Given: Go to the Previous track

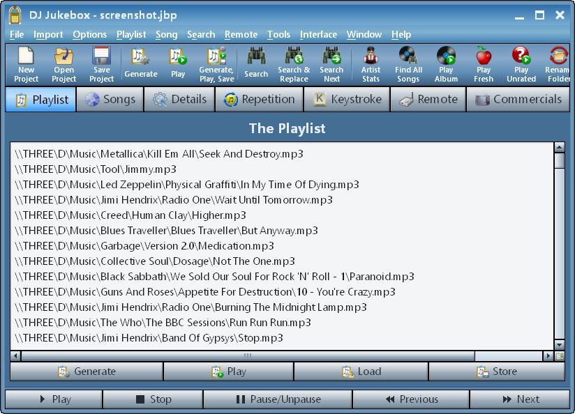Looking at the screenshot, I should coord(411,399).
